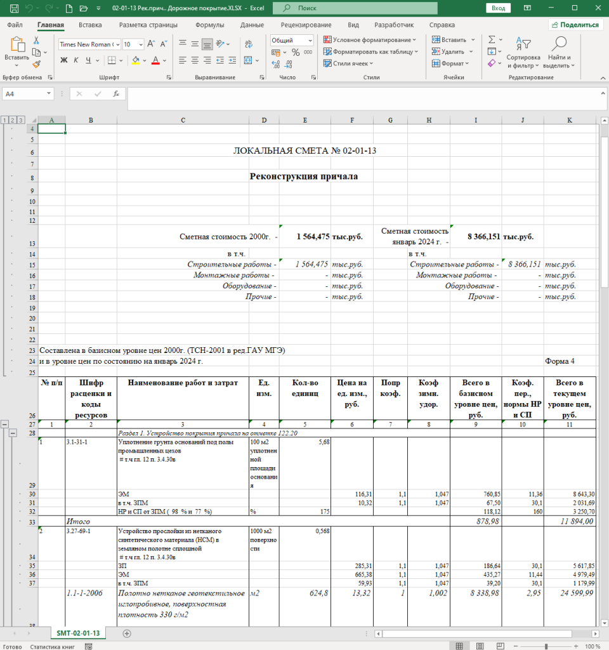Image resolution: width=609 pixels, height=650 pixels.
Task: Click Удалить cells button
Action: pos(448,52)
